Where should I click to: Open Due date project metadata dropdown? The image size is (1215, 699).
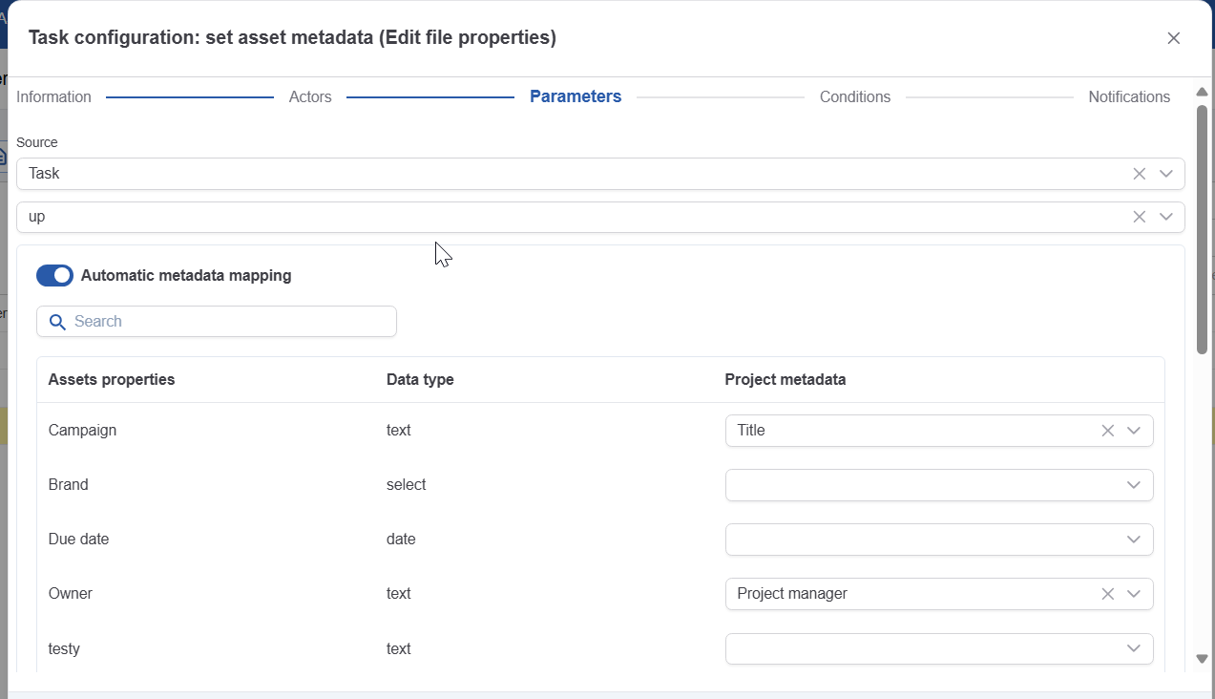pos(1133,540)
